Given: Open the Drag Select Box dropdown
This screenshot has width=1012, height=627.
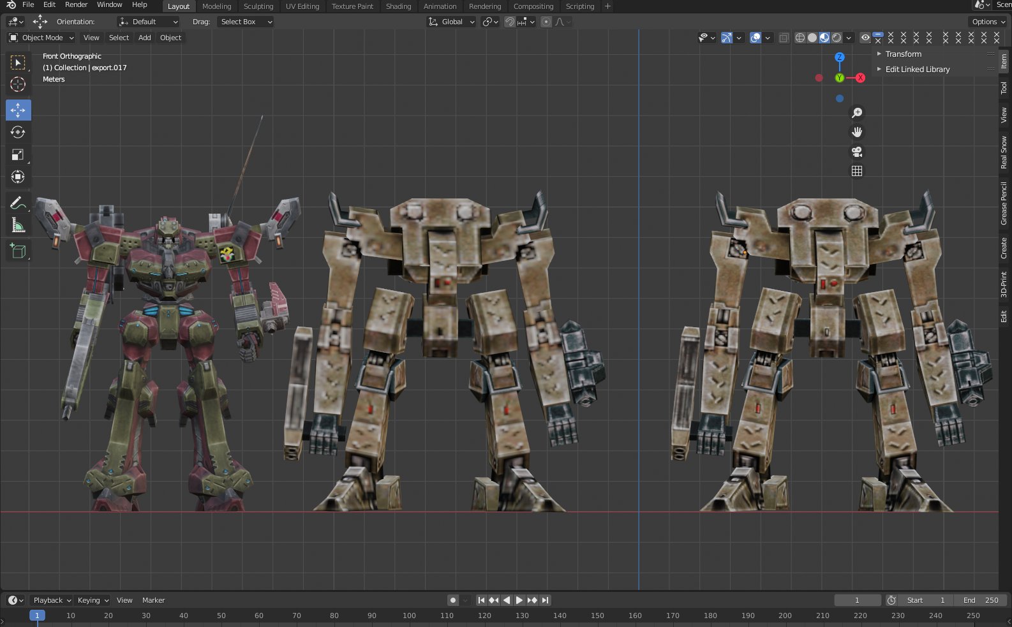Looking at the screenshot, I should (x=246, y=22).
